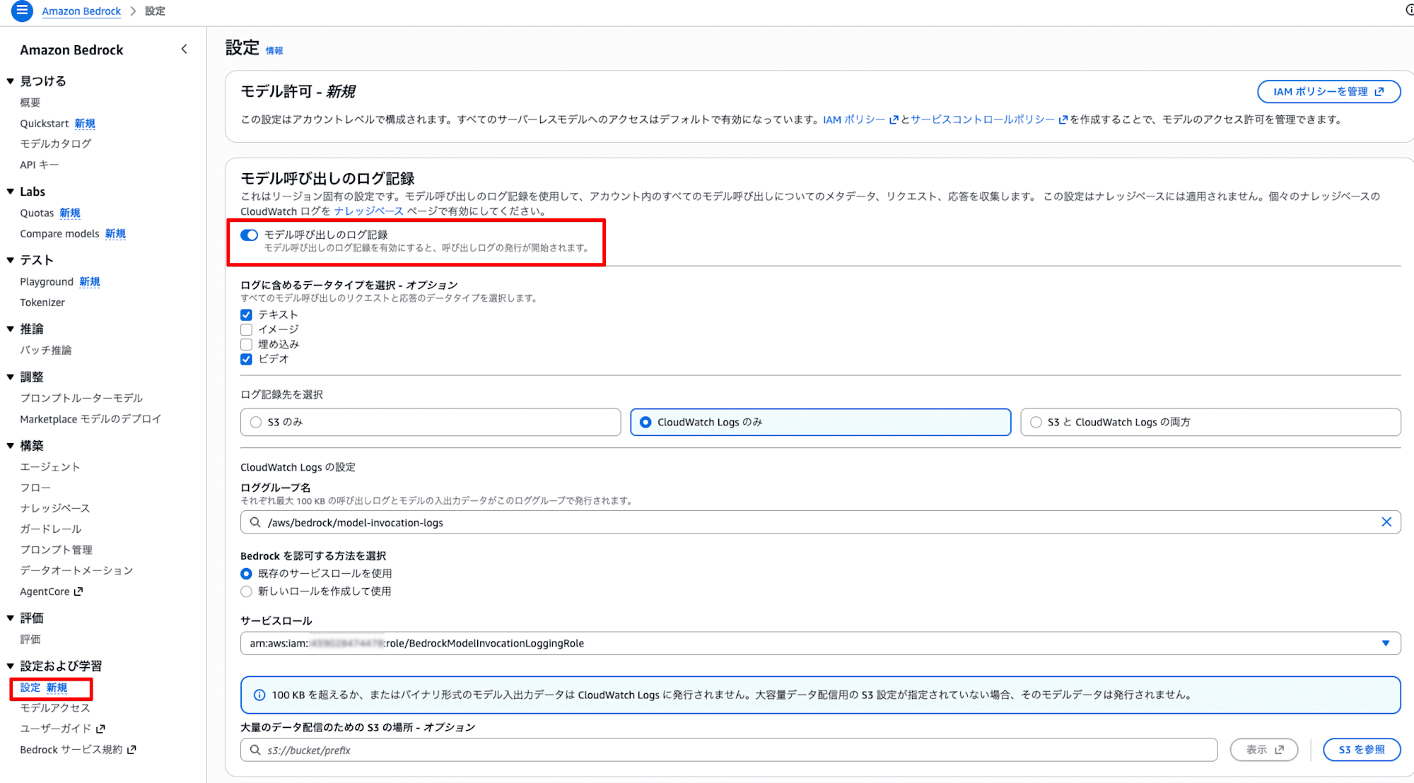This screenshot has width=1414, height=783.
Task: Open the hamburger navigation menu icon
Action: pyautogui.click(x=22, y=11)
